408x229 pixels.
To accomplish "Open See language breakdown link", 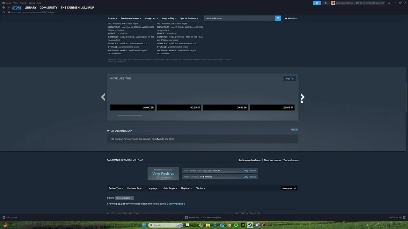I will click(x=250, y=160).
